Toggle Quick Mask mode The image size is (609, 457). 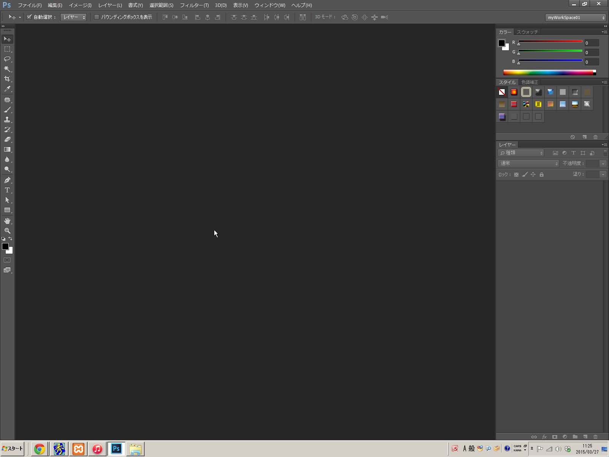7,260
